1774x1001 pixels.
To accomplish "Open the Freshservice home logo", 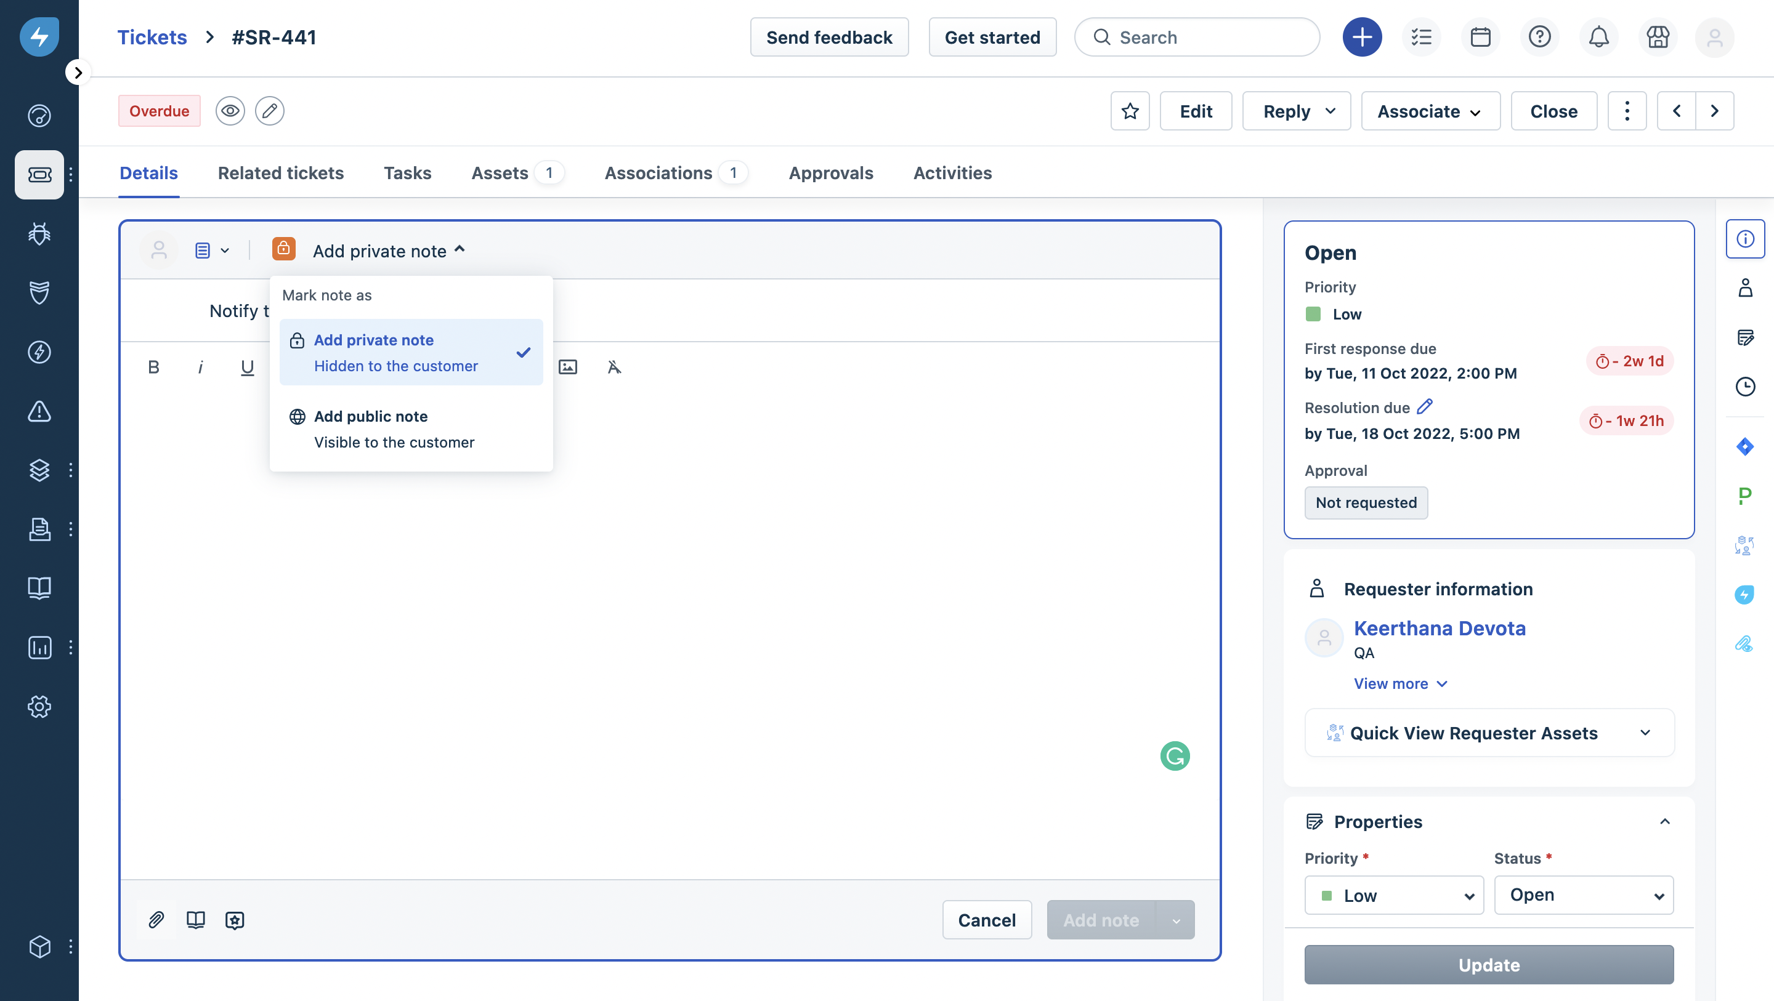I will (39, 36).
